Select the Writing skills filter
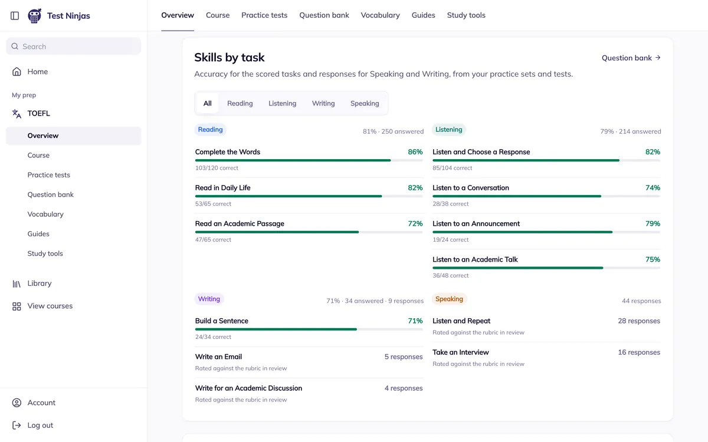 (323, 103)
